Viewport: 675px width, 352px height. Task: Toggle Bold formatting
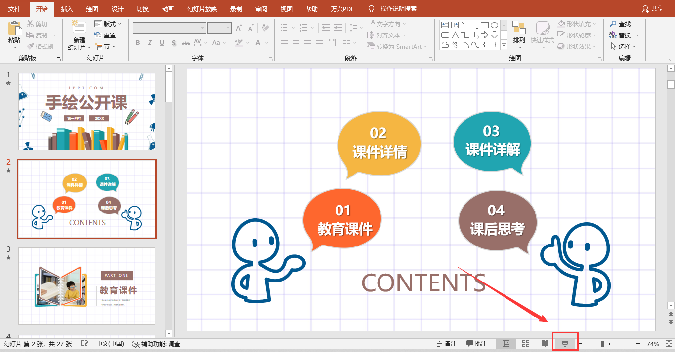138,43
